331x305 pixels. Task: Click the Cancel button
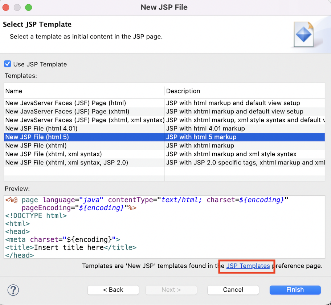pyautogui.click(x=233, y=290)
